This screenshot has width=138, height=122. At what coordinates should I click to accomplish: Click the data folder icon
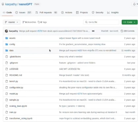[x=7, y=51]
